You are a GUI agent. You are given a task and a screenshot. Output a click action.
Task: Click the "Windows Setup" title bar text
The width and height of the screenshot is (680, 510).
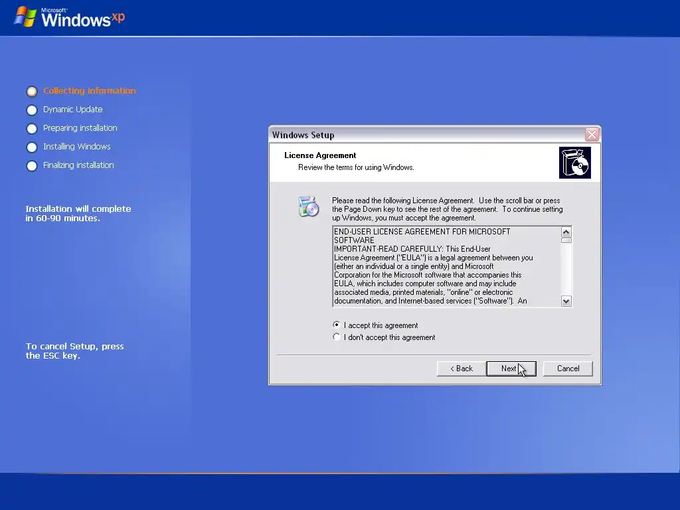click(x=303, y=135)
